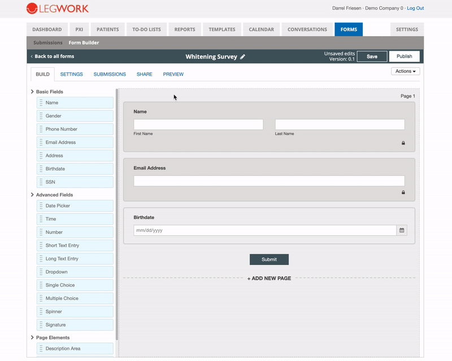The width and height of the screenshot is (452, 361).
Task: Click the Publish button
Action: tap(404, 56)
